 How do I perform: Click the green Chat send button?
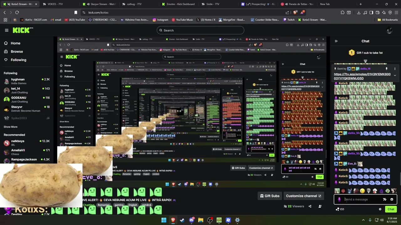pyautogui.click(x=391, y=209)
